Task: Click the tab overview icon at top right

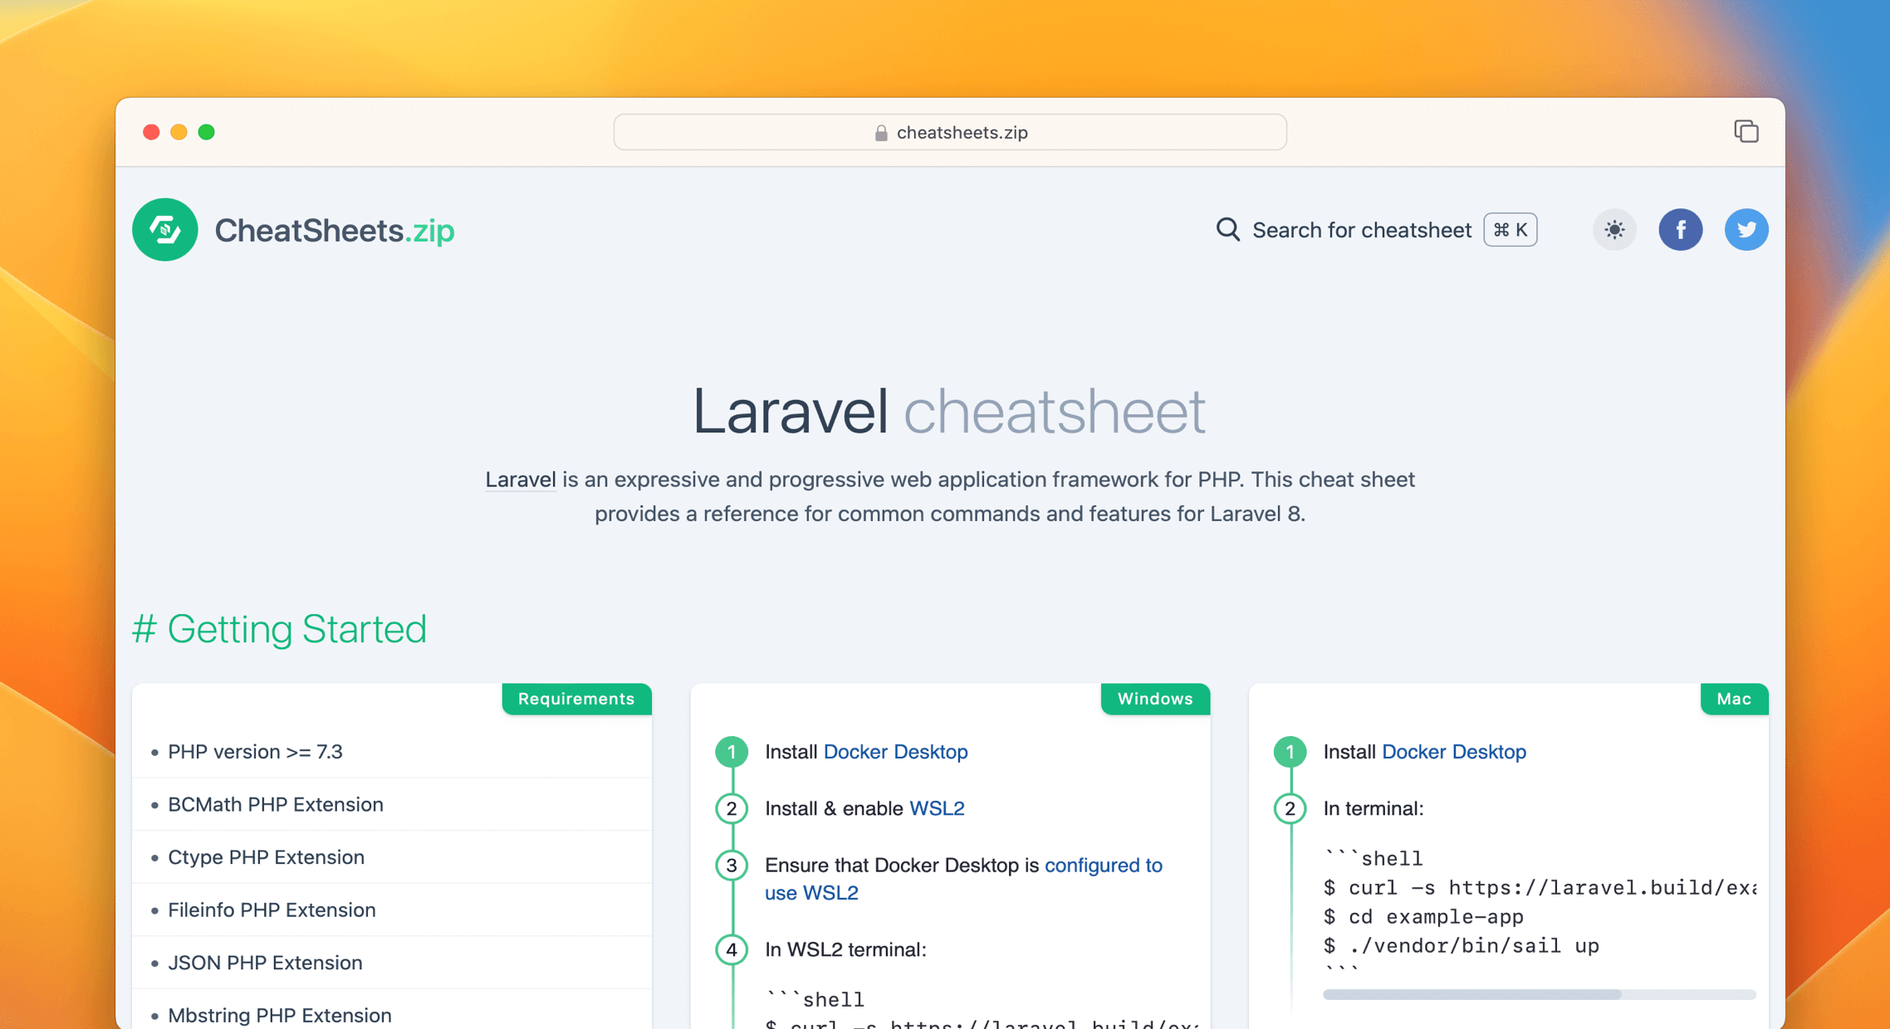Action: click(1746, 131)
